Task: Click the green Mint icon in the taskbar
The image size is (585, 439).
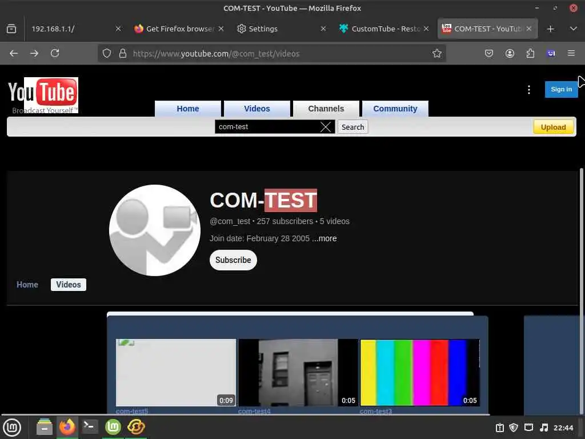Action: (x=113, y=427)
